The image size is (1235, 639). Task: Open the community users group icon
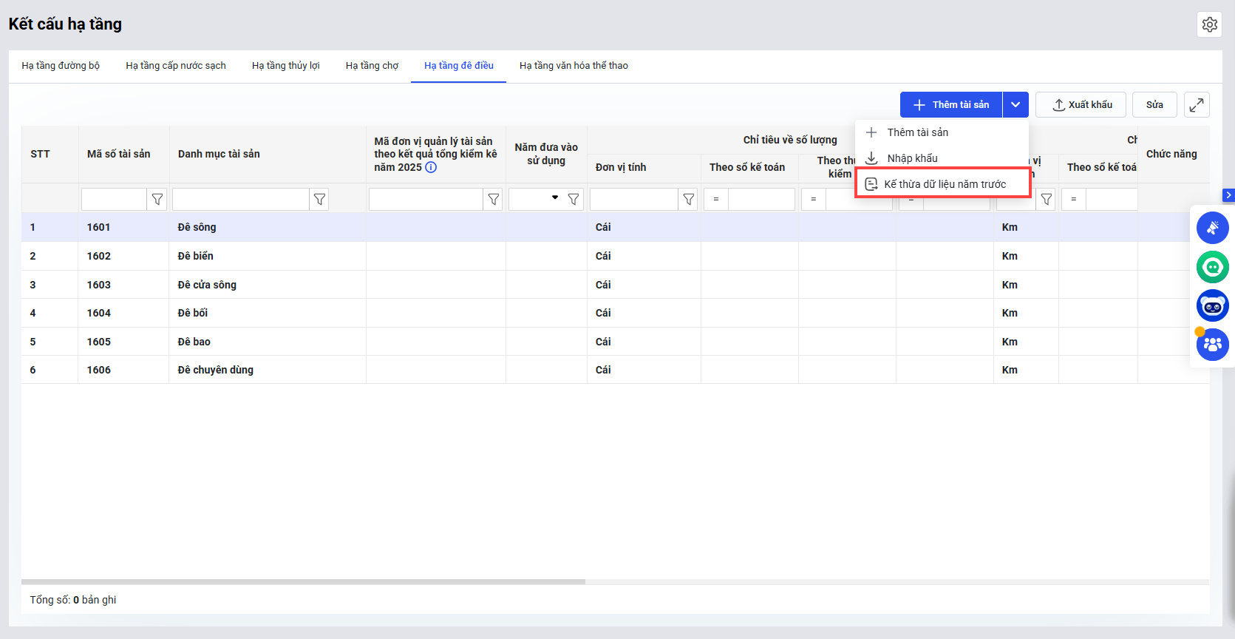(x=1212, y=345)
